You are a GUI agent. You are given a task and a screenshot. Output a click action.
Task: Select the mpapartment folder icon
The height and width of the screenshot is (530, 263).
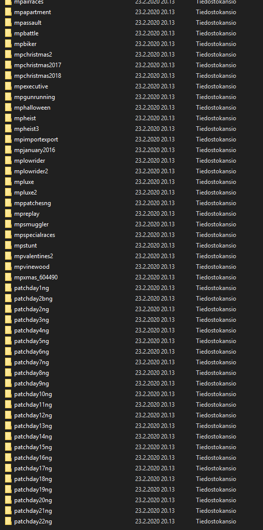(x=8, y=12)
